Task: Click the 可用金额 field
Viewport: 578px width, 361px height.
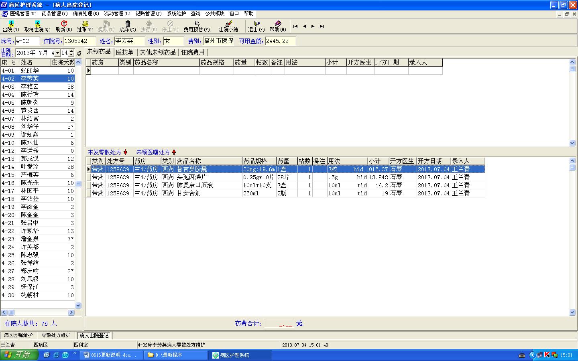Action: [x=280, y=41]
